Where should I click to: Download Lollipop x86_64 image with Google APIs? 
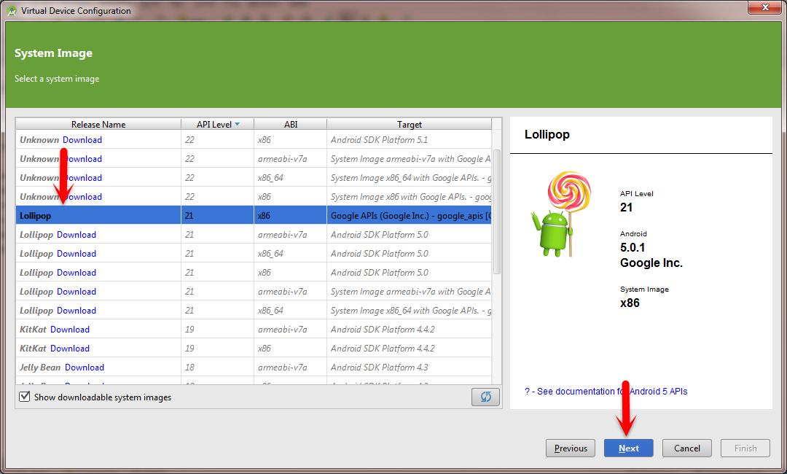[x=77, y=311]
